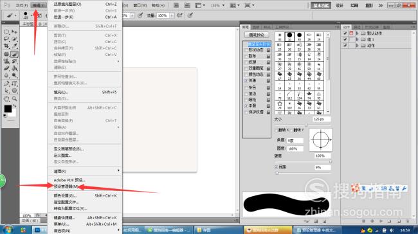This screenshot has width=418, height=234.
Task: Click the black foreground color swatch
Action: tap(8, 109)
